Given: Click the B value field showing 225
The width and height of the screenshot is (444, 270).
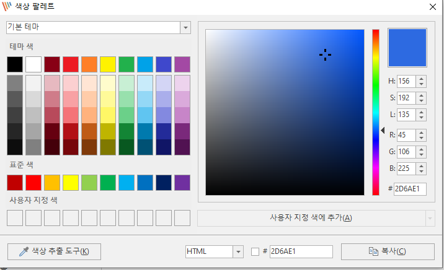Looking at the screenshot, I should point(406,168).
